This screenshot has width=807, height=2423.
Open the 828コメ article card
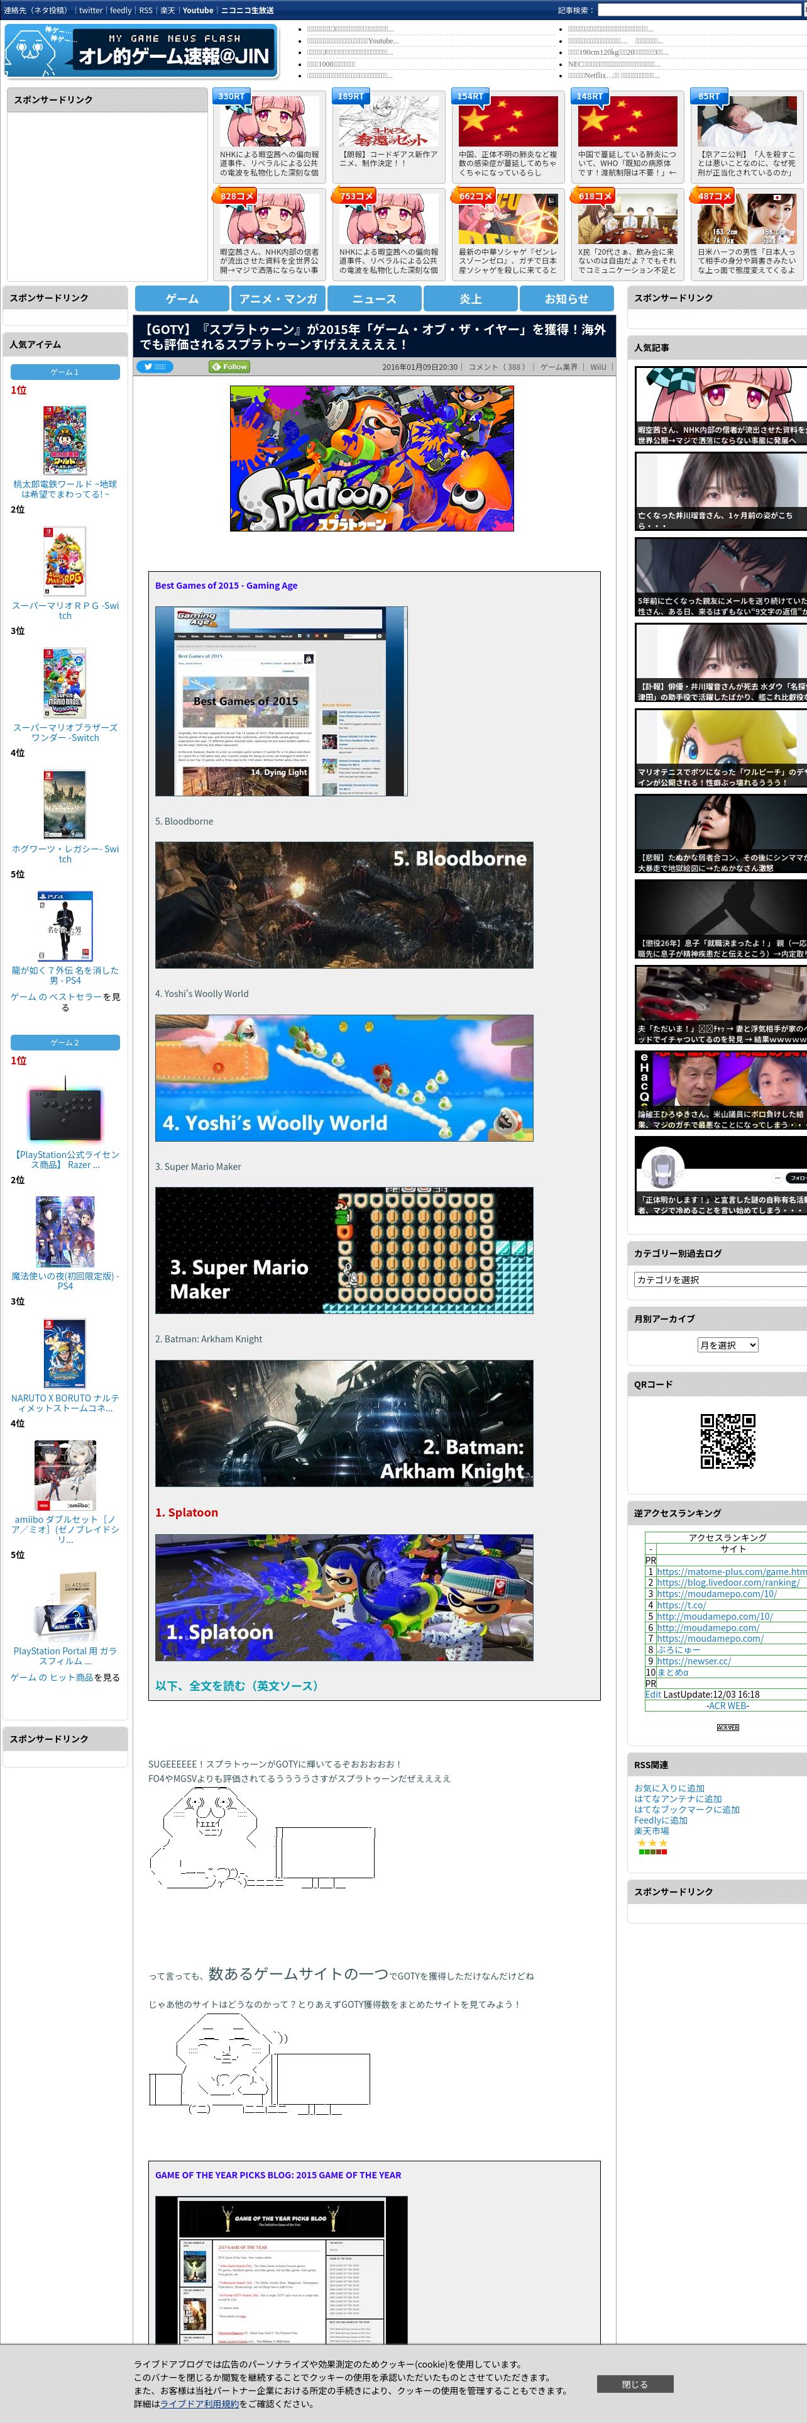click(x=270, y=233)
